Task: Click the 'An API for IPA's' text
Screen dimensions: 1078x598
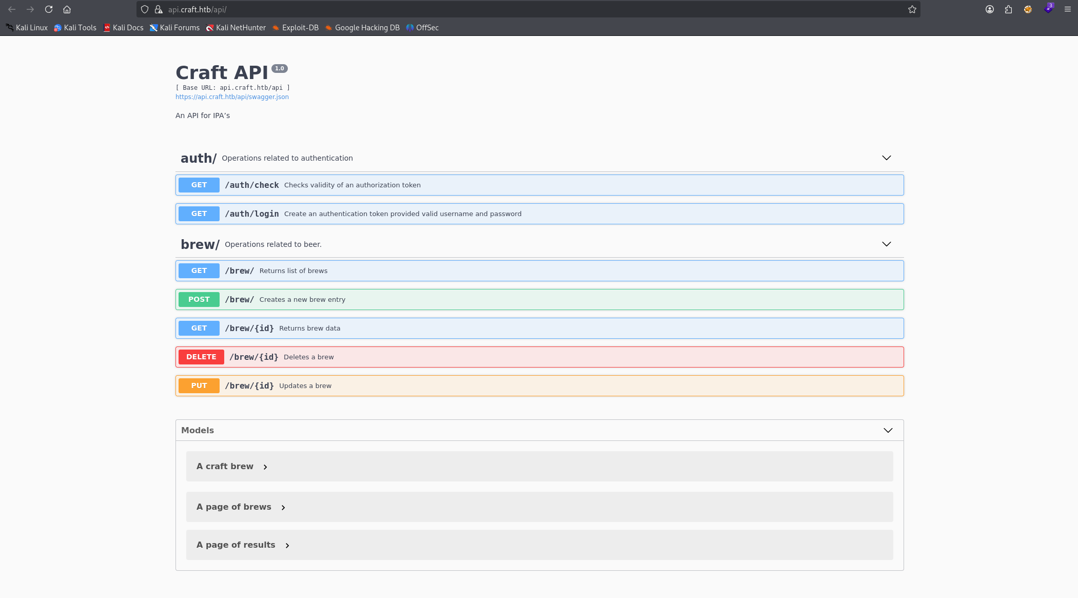Action: click(203, 115)
